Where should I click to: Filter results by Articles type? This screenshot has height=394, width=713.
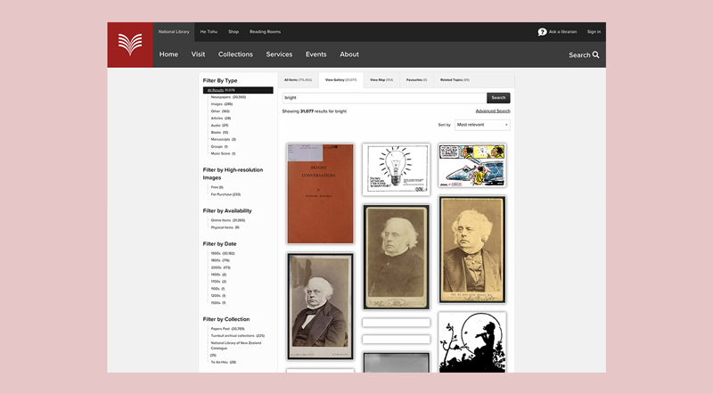220,119
